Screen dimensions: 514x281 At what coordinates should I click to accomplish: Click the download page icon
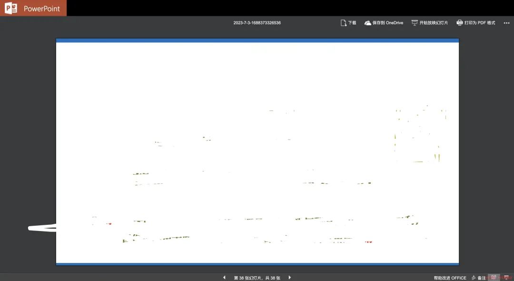pos(343,23)
